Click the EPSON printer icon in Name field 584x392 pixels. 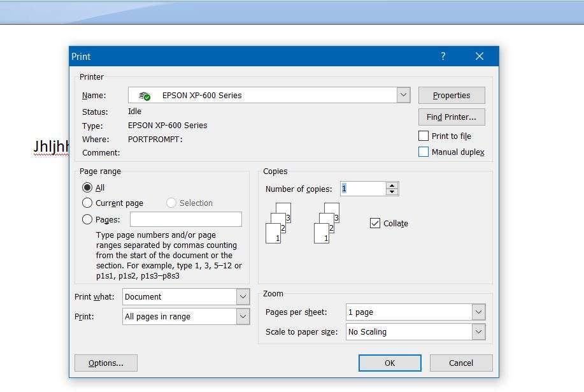145,96
